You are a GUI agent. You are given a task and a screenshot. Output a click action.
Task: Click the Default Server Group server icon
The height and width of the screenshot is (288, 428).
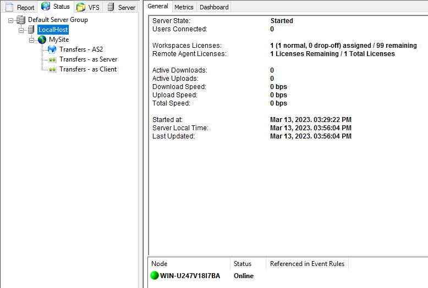(21, 20)
